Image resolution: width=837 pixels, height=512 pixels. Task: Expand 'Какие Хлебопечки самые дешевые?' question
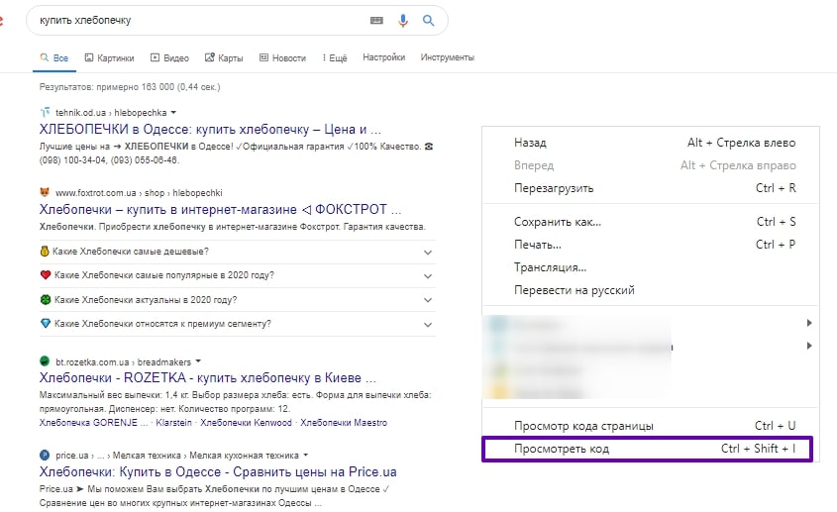(238, 252)
